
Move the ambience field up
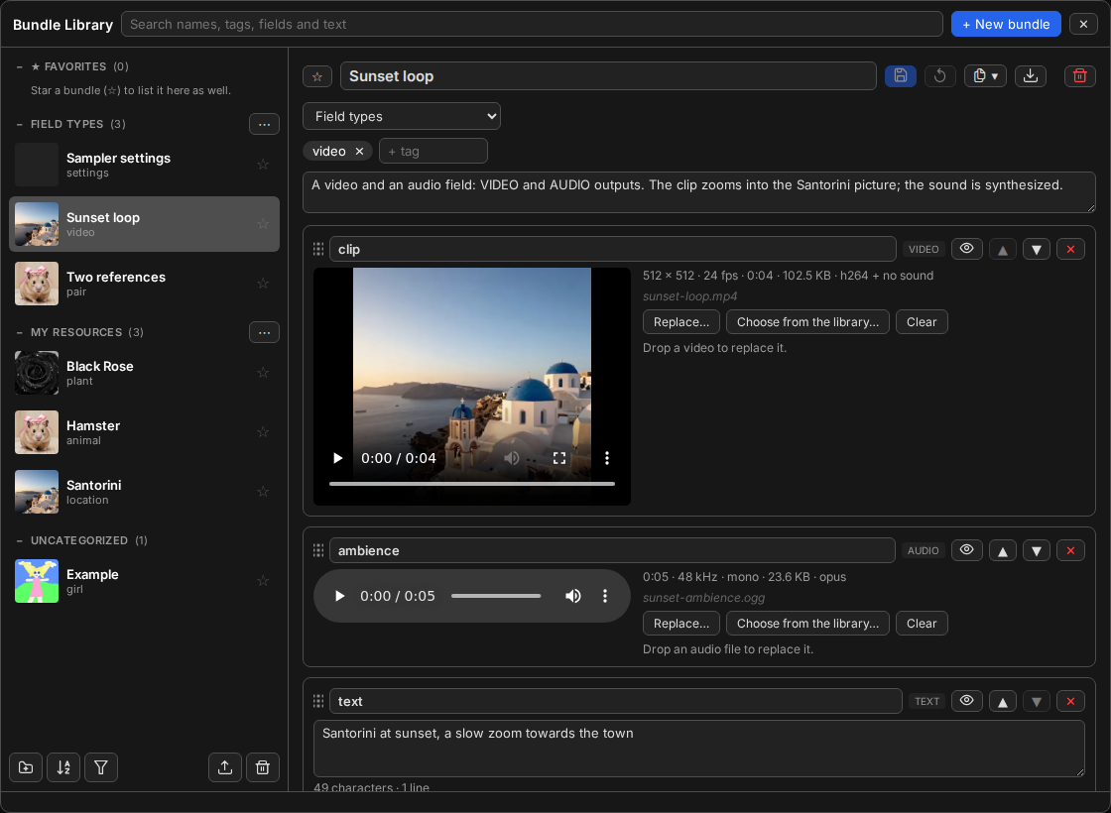tap(1002, 551)
